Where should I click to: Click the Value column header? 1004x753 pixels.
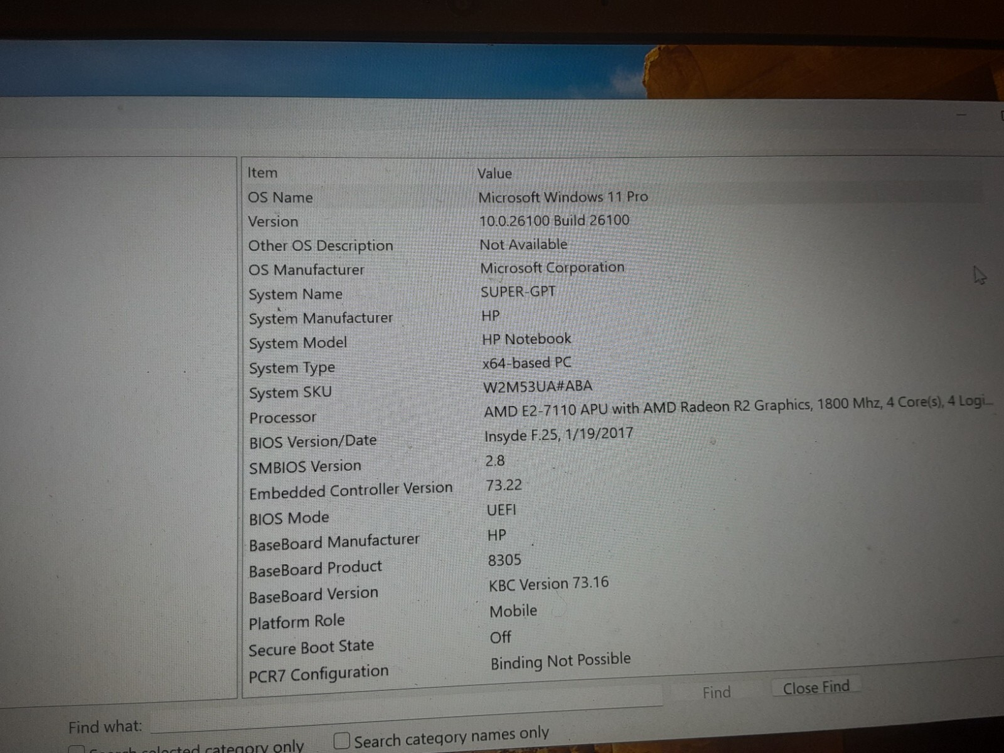click(494, 173)
